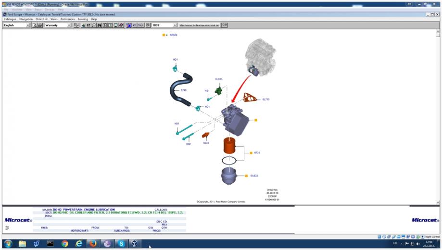This screenshot has height=250, width=442.
Task: Select the magnifying glass search icon
Action: [x=94, y=25]
